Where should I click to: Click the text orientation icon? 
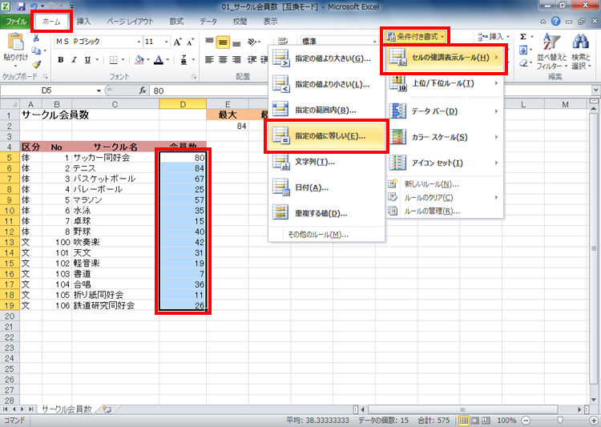252,42
